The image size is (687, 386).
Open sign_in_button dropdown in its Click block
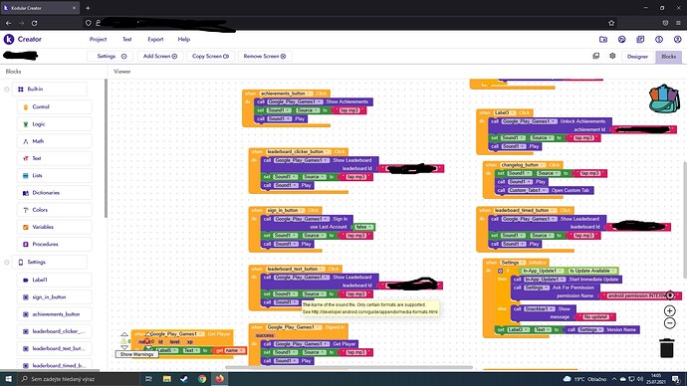286,210
